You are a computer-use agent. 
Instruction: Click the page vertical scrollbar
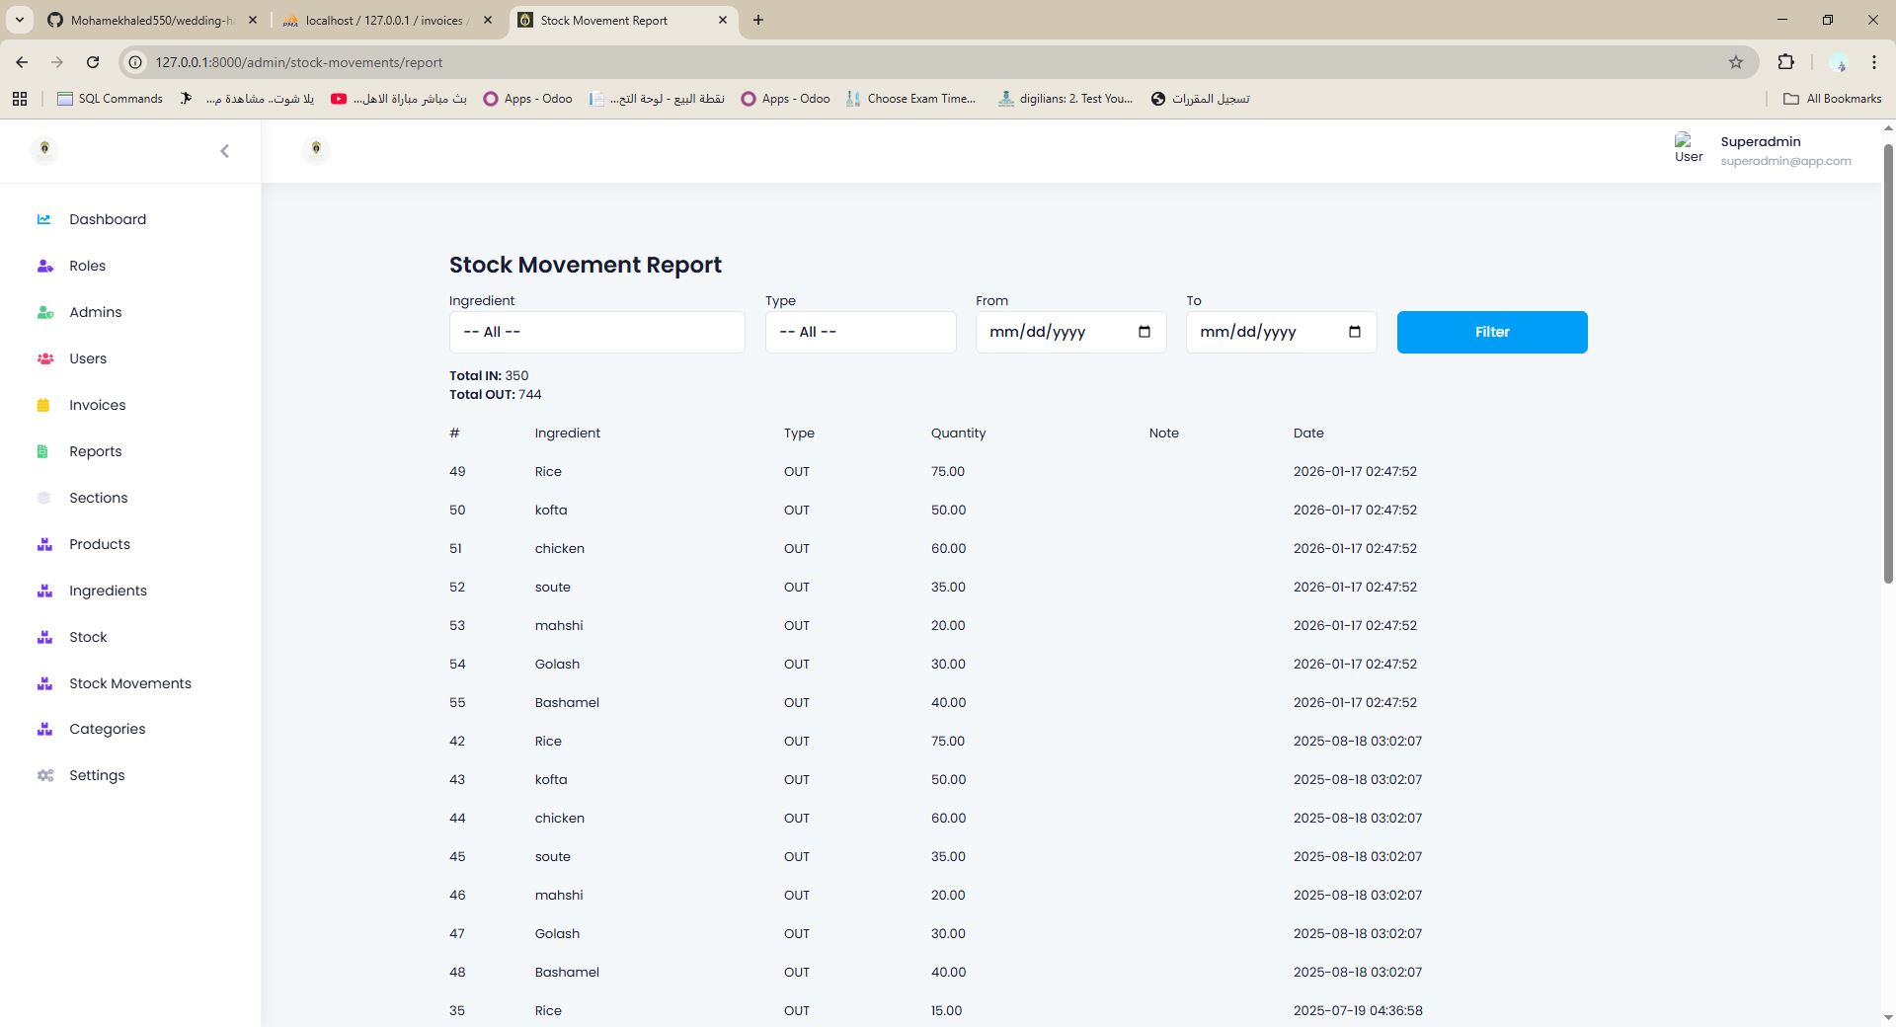[1888, 365]
